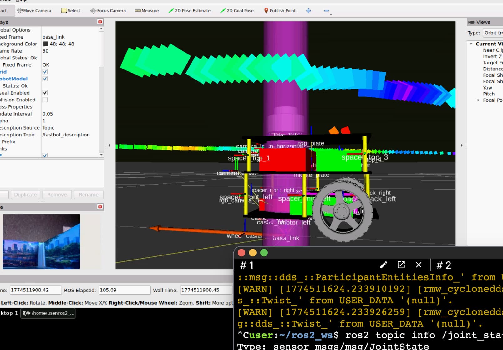Uncheck Visual Enabled checkbox
Image resolution: width=503 pixels, height=350 pixels.
click(45, 93)
